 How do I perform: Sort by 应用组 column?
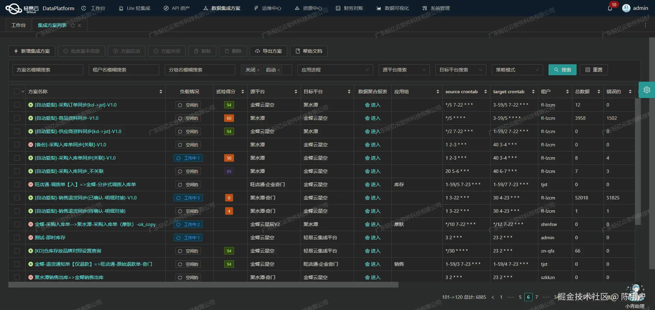(x=438, y=92)
